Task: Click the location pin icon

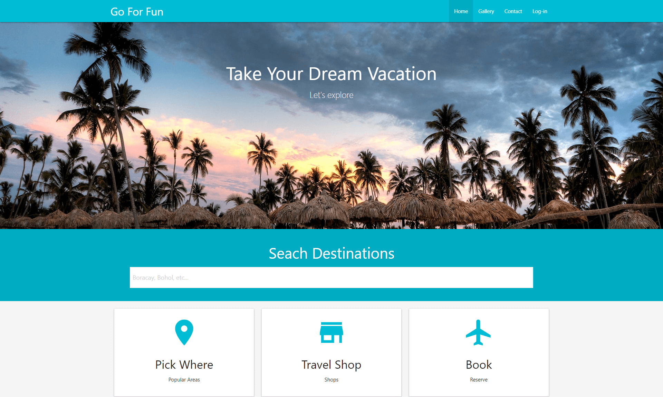Action: tap(184, 333)
